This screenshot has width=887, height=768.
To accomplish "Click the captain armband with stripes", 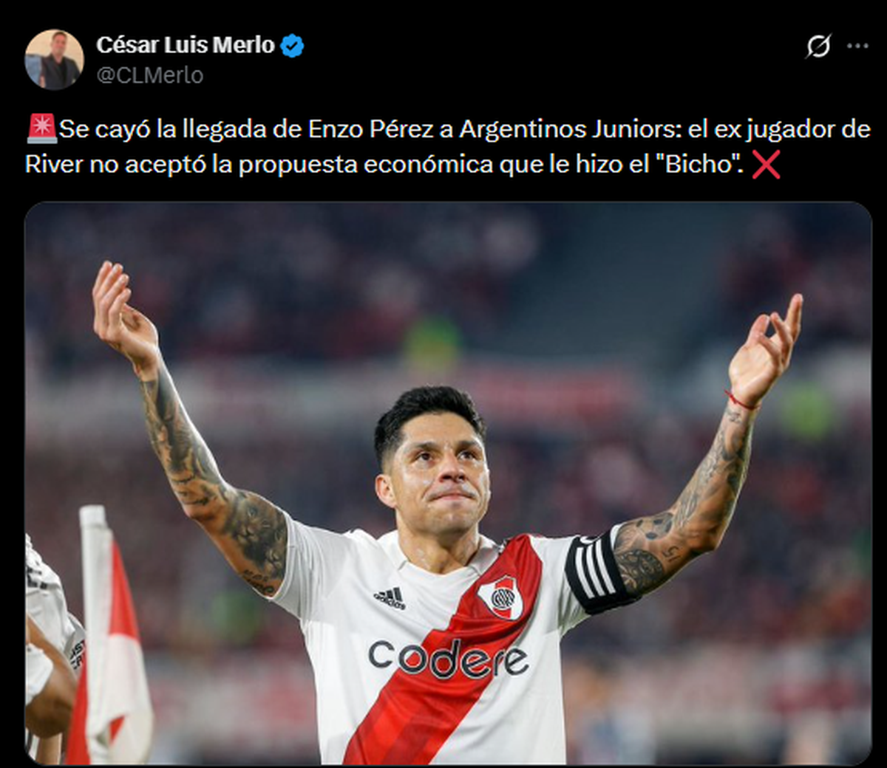I will [596, 572].
